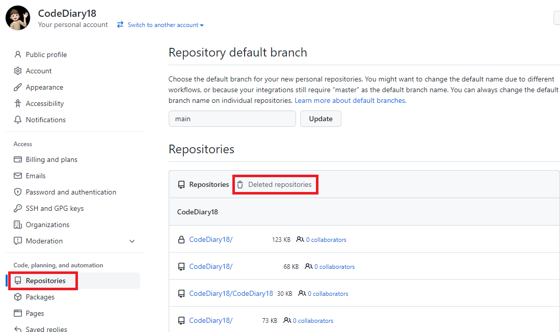Open Accessibility settings
Screen dimensions: 560x332
coord(45,103)
